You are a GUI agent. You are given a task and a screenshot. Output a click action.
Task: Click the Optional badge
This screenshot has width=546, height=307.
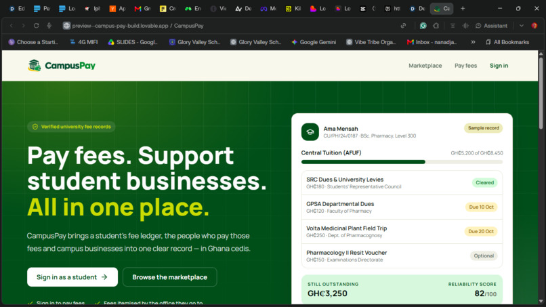pyautogui.click(x=484, y=255)
